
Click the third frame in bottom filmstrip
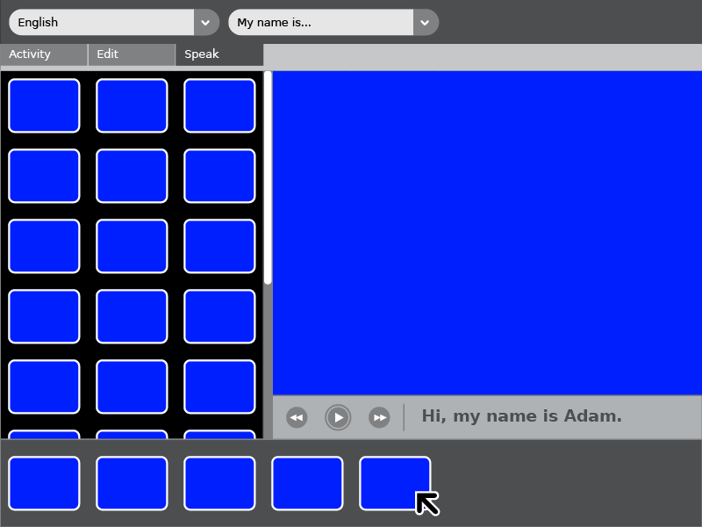219,483
